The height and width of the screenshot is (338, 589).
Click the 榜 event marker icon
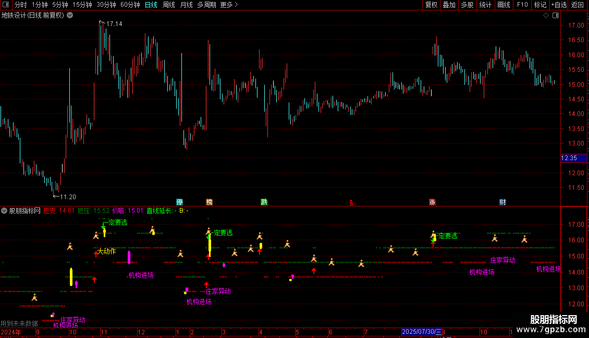(x=209, y=202)
